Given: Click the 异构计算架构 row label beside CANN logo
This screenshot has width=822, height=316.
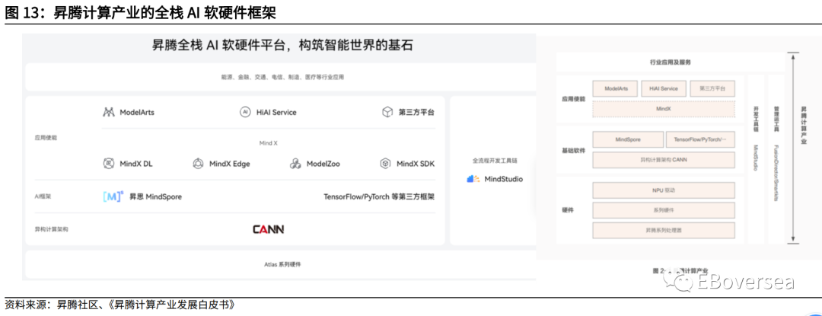Looking at the screenshot, I should click(52, 229).
